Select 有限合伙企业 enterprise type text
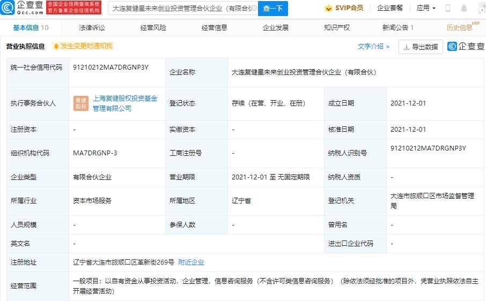486x301 pixels. tap(92, 177)
